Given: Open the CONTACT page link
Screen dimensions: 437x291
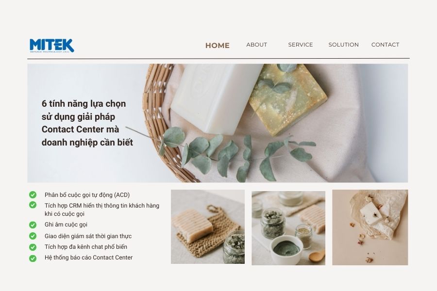Looking at the screenshot, I should point(385,45).
